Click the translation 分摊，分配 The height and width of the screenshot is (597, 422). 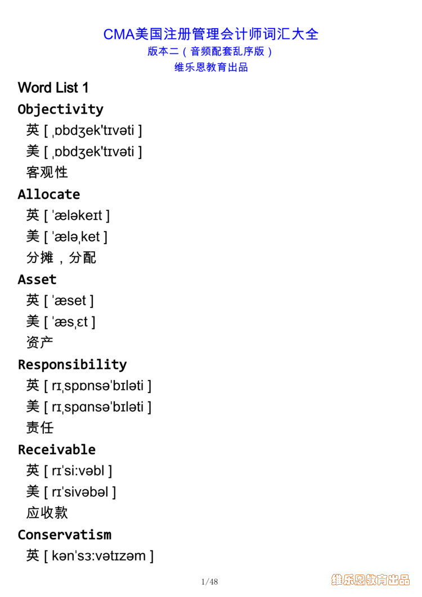click(x=61, y=258)
